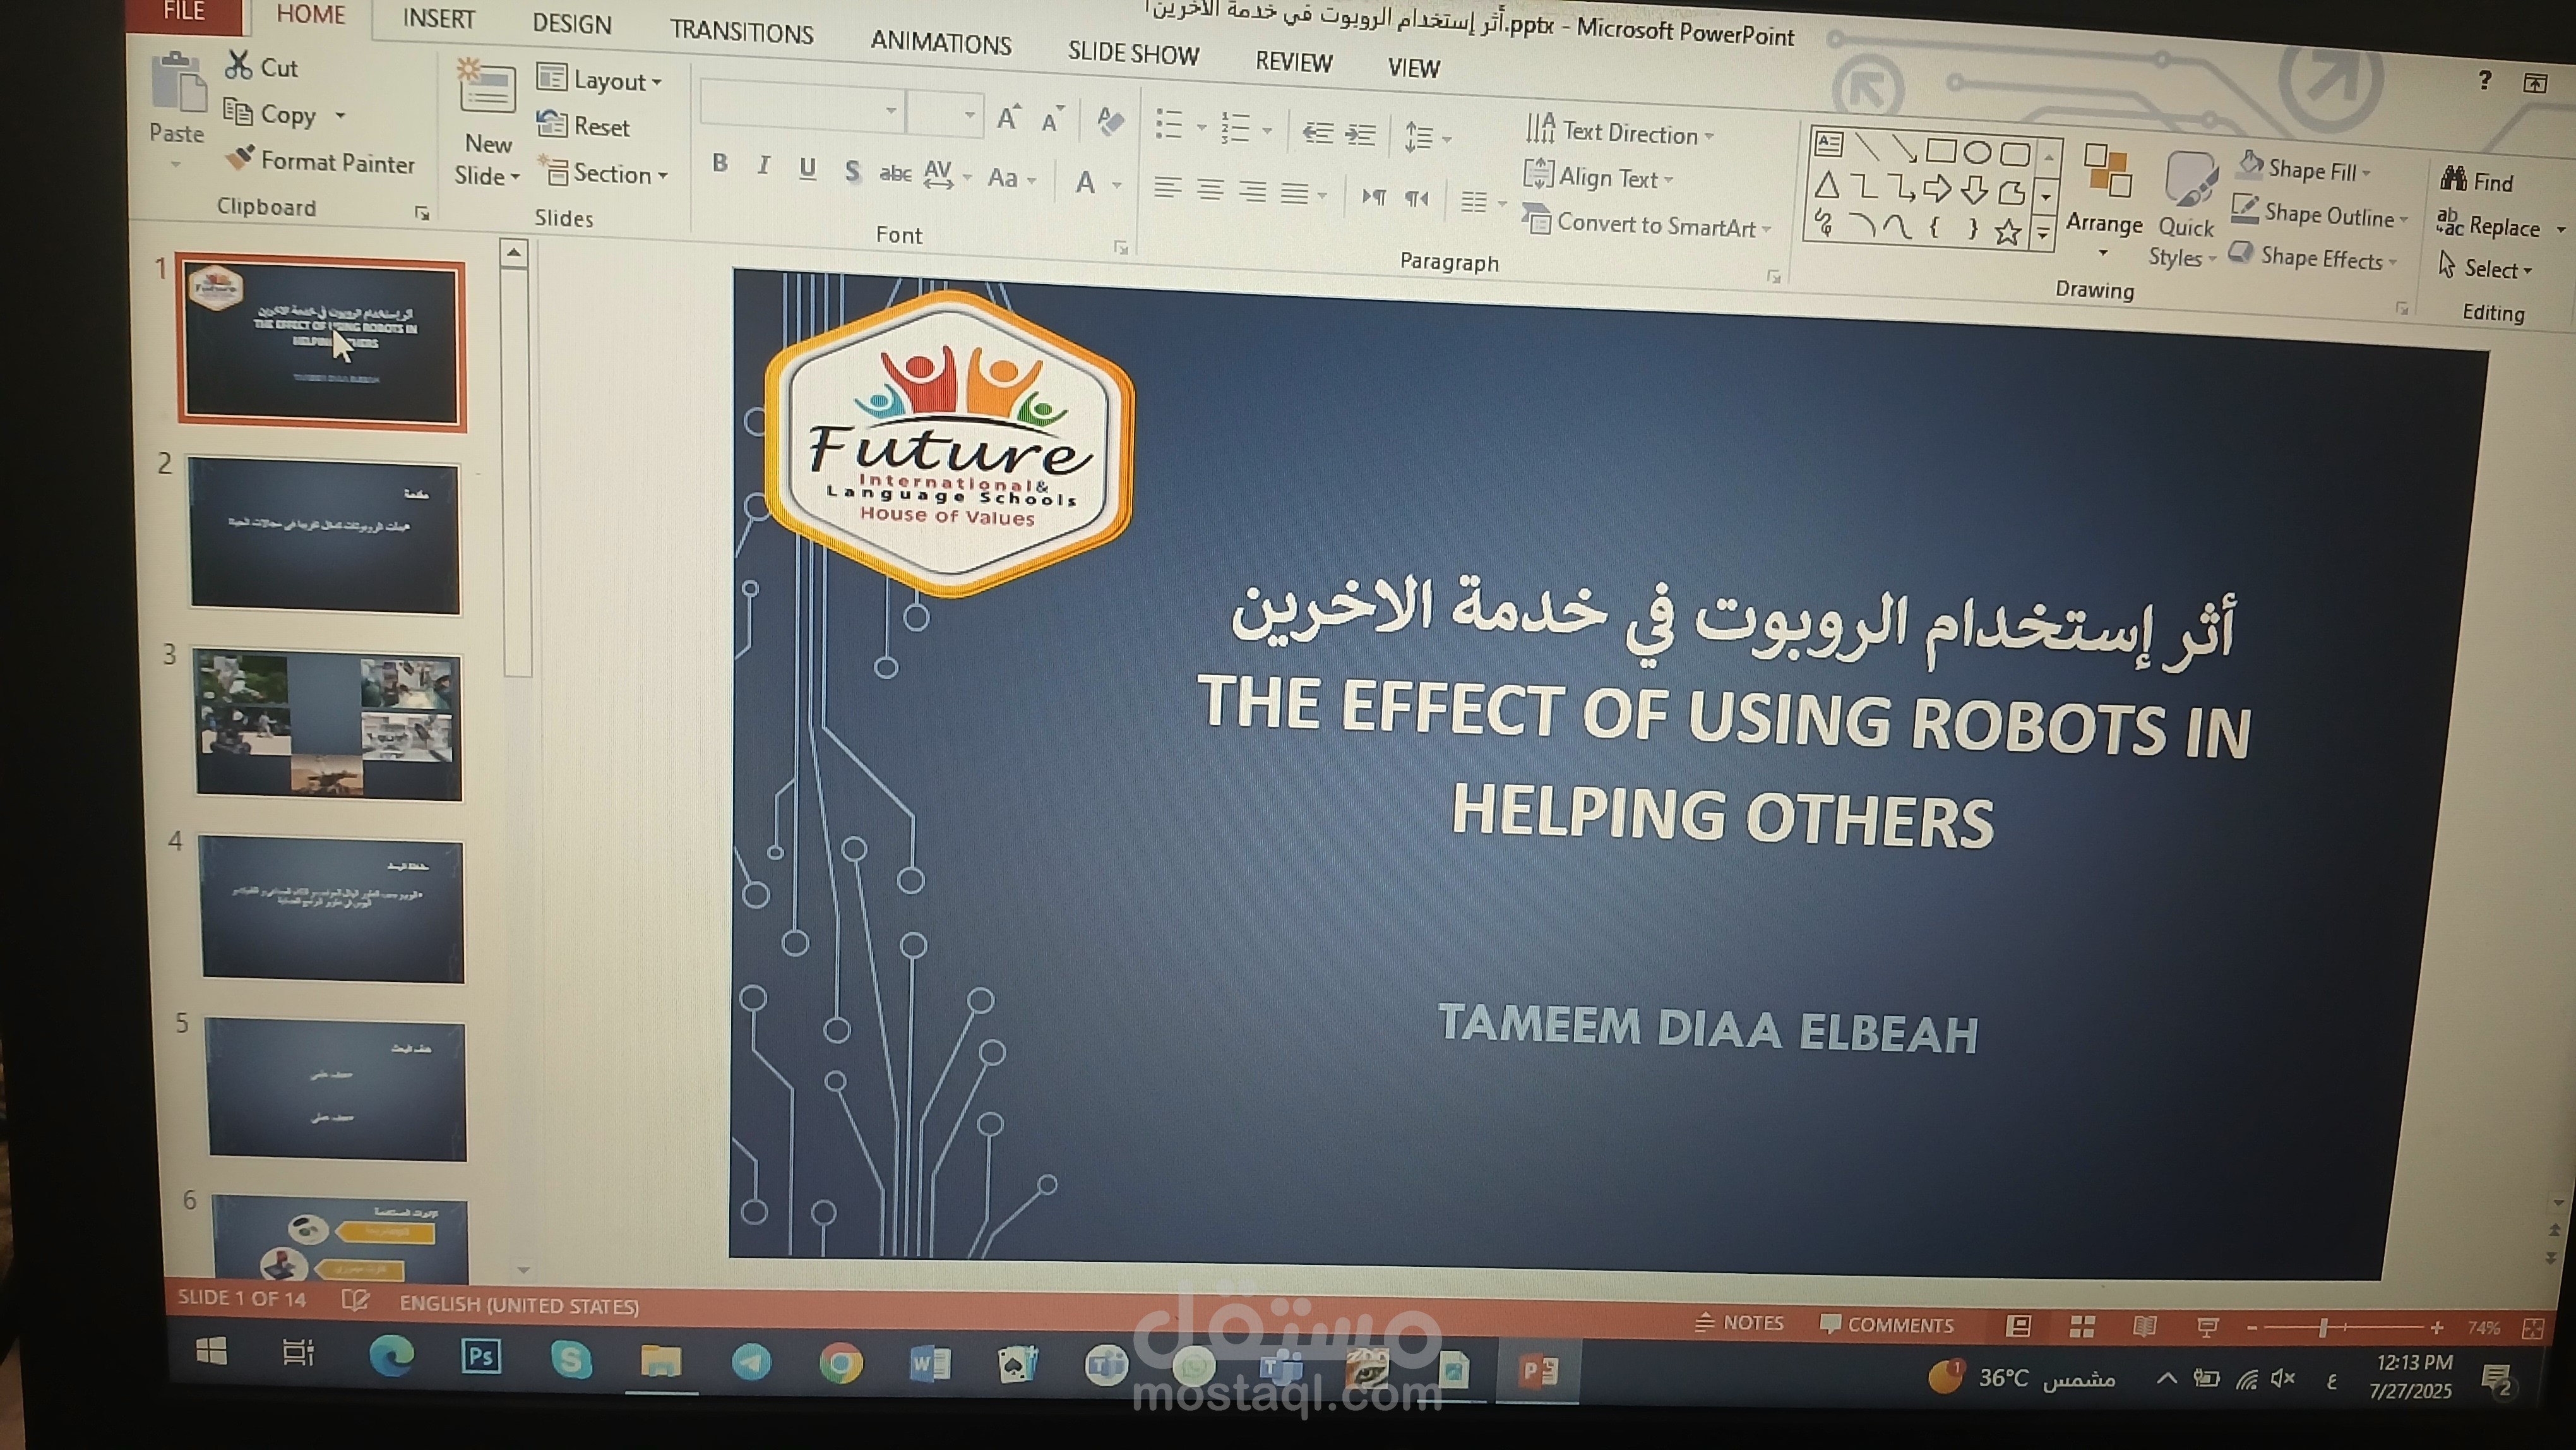Open the Section dropdown

tap(603, 173)
